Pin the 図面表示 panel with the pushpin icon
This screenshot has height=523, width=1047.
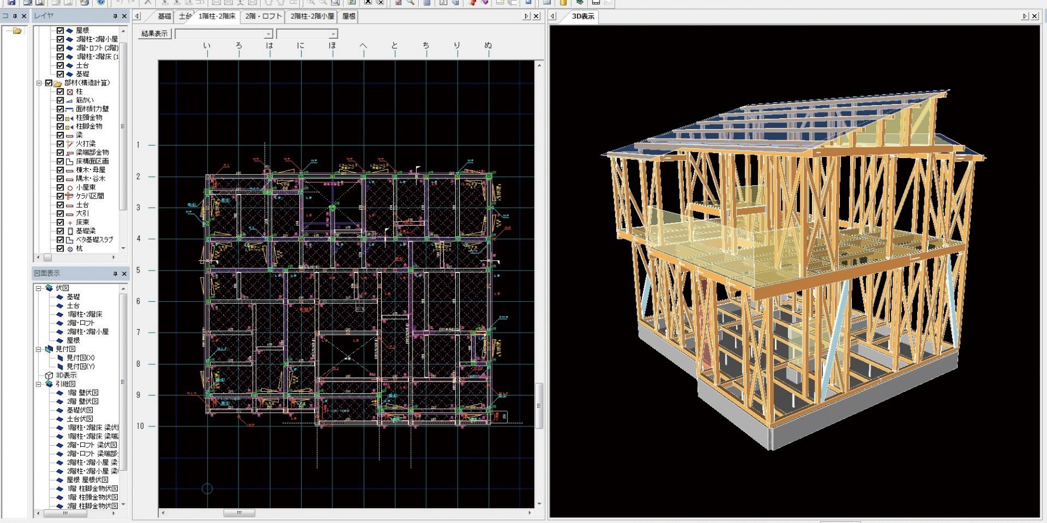(115, 274)
